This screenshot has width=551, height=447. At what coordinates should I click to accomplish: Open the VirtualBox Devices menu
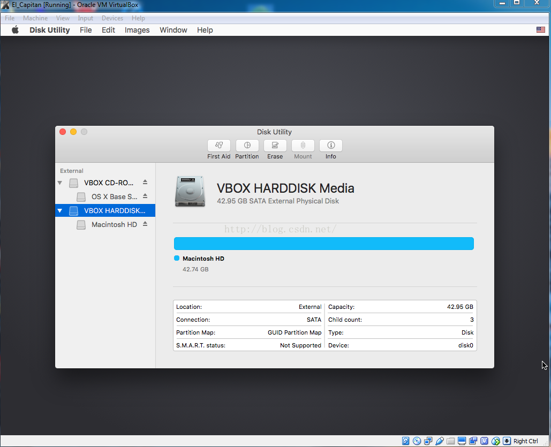tap(112, 18)
